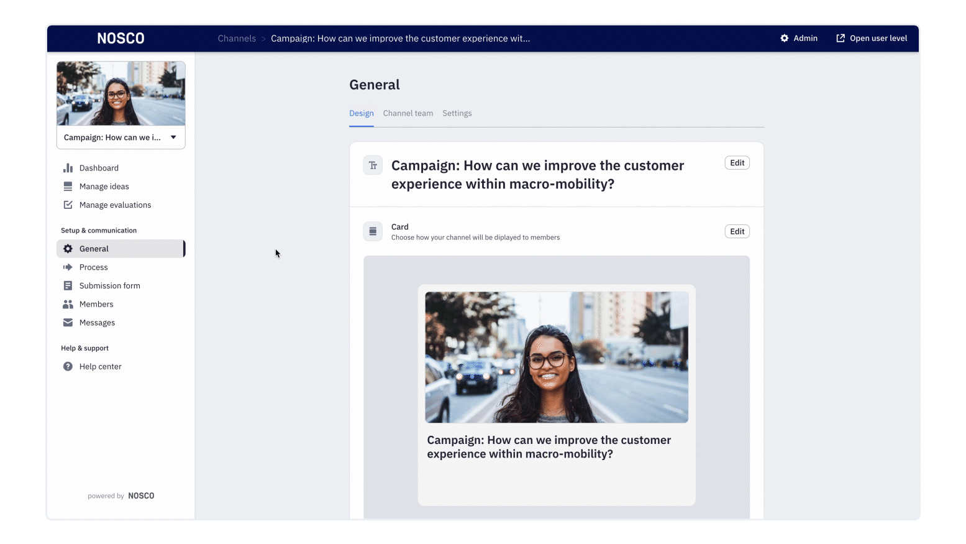Click the NOSCO logo in header

point(121,39)
